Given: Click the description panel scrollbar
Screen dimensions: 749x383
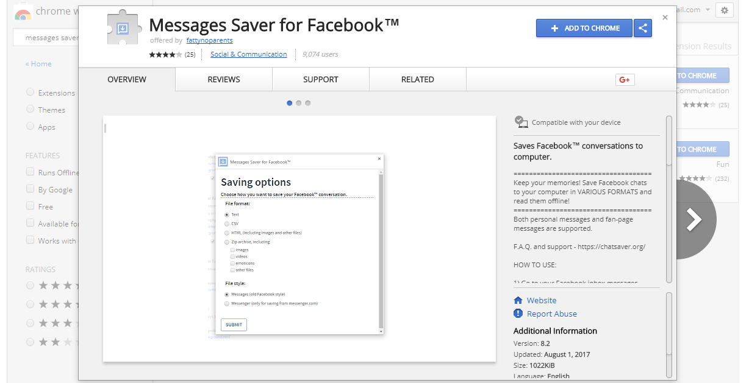Looking at the screenshot, I should 669,141.
